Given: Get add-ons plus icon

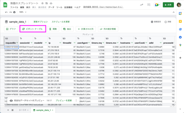Looking at the screenshot, I should pyautogui.click(x=180, y=58).
